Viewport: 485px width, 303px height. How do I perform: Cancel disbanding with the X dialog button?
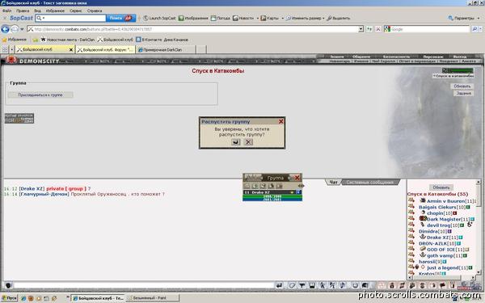pyautogui.click(x=248, y=142)
